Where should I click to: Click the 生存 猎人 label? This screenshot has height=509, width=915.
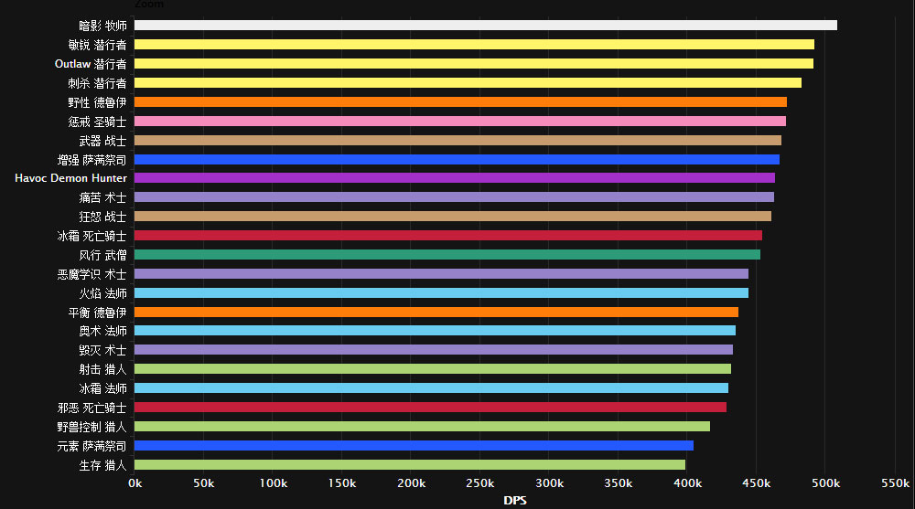click(102, 465)
